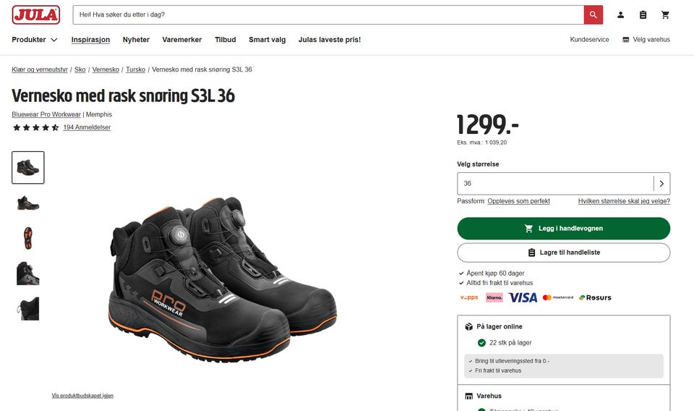Click Legg i handlevognen button
This screenshot has width=694, height=411.
coord(563,229)
